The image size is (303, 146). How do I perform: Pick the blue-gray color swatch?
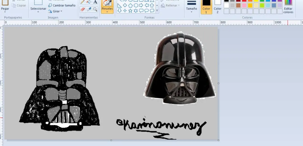pyautogui.click(x=274, y=5)
